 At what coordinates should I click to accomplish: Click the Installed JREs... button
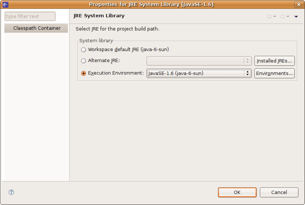275,61
